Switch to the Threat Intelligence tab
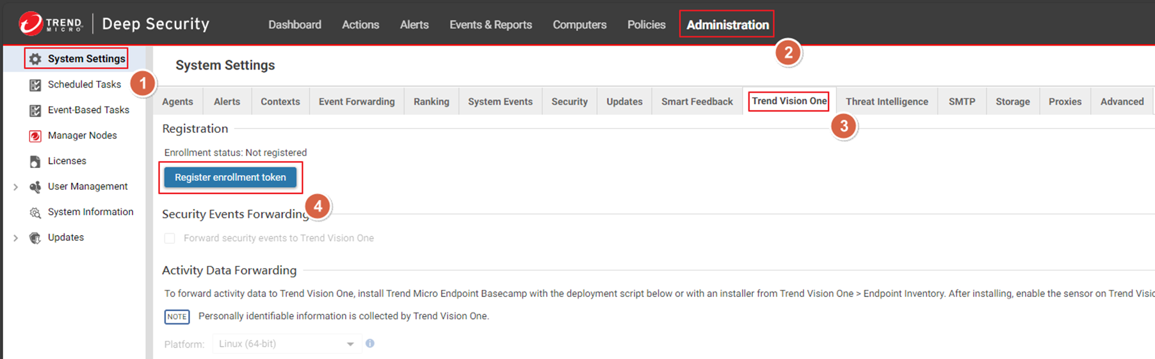This screenshot has width=1155, height=359. pyautogui.click(x=886, y=102)
